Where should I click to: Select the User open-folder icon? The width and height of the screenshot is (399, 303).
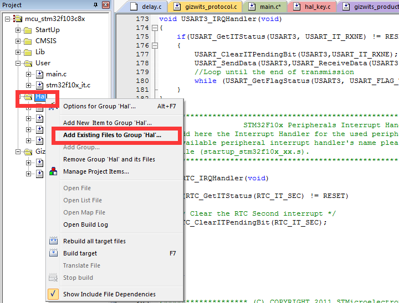click(x=28, y=63)
